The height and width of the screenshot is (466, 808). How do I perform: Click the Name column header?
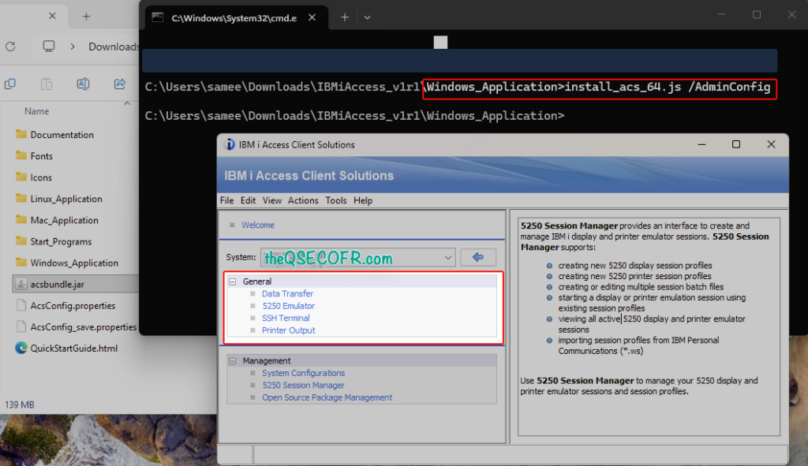[x=36, y=111]
